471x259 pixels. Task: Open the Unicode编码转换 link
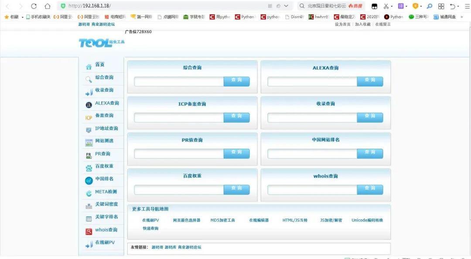tap(367, 220)
